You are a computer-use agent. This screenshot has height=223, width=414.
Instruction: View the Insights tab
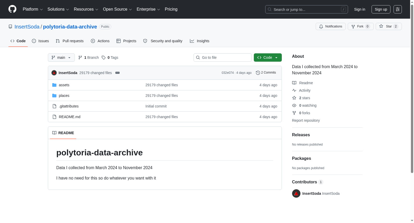click(x=199, y=41)
